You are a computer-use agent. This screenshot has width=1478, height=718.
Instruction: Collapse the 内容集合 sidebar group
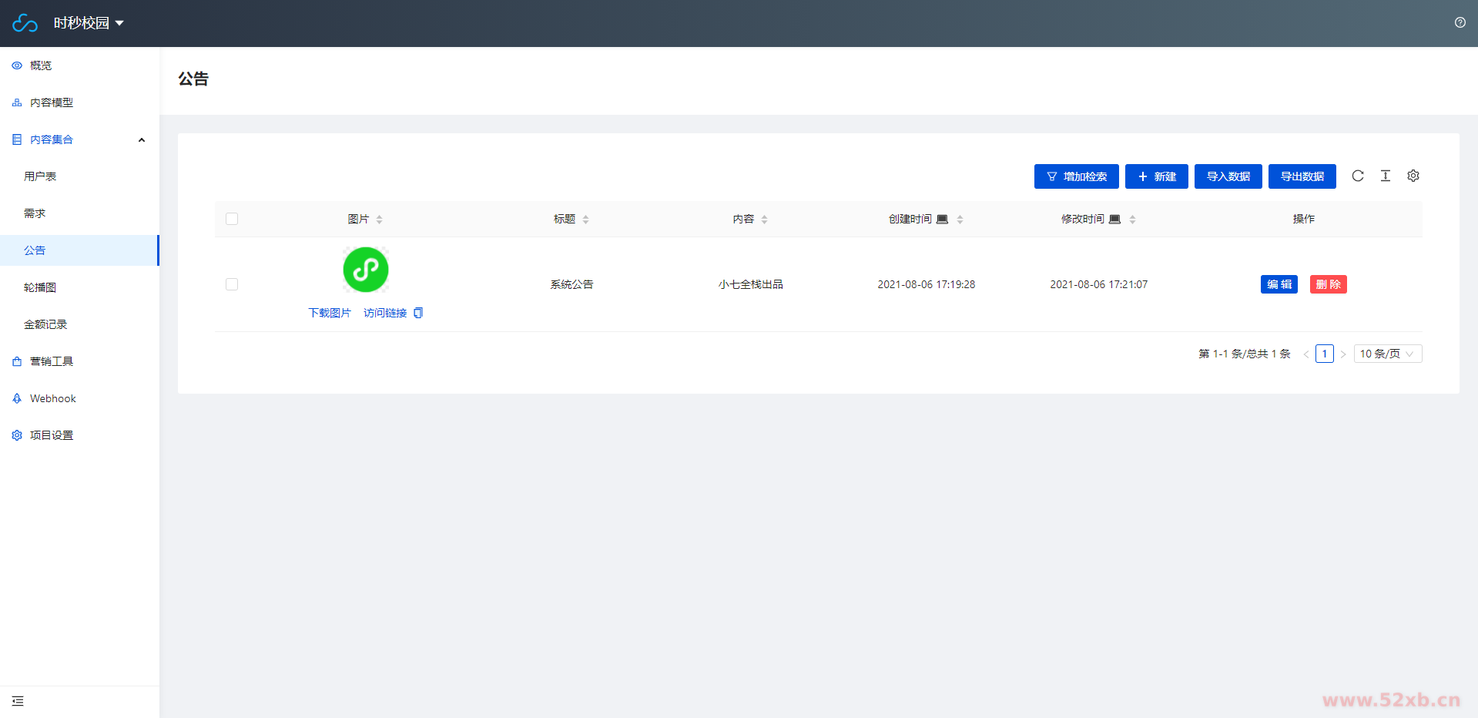tap(141, 139)
